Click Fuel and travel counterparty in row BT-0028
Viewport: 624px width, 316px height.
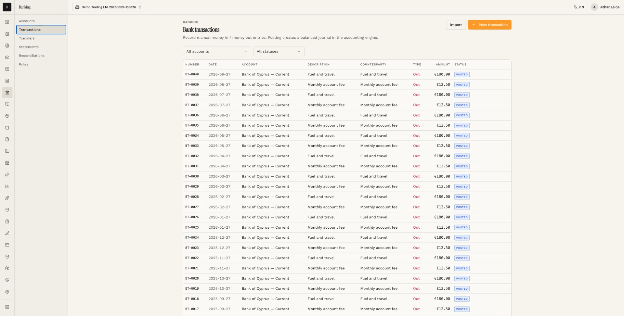pos(374,197)
